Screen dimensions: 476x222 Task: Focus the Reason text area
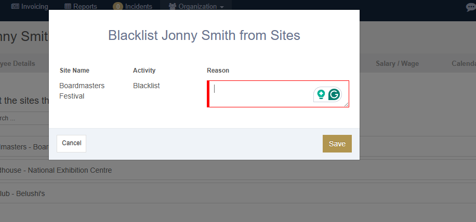coord(278,93)
